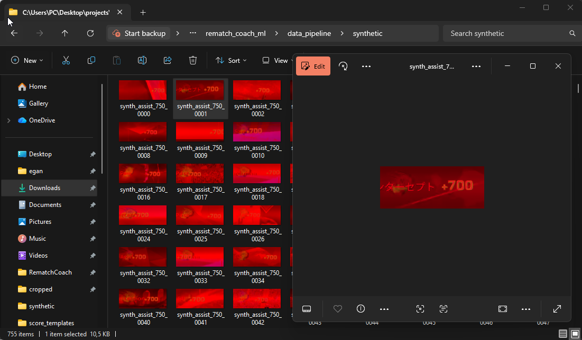Select the data_pipeline breadcrumb

click(x=309, y=33)
